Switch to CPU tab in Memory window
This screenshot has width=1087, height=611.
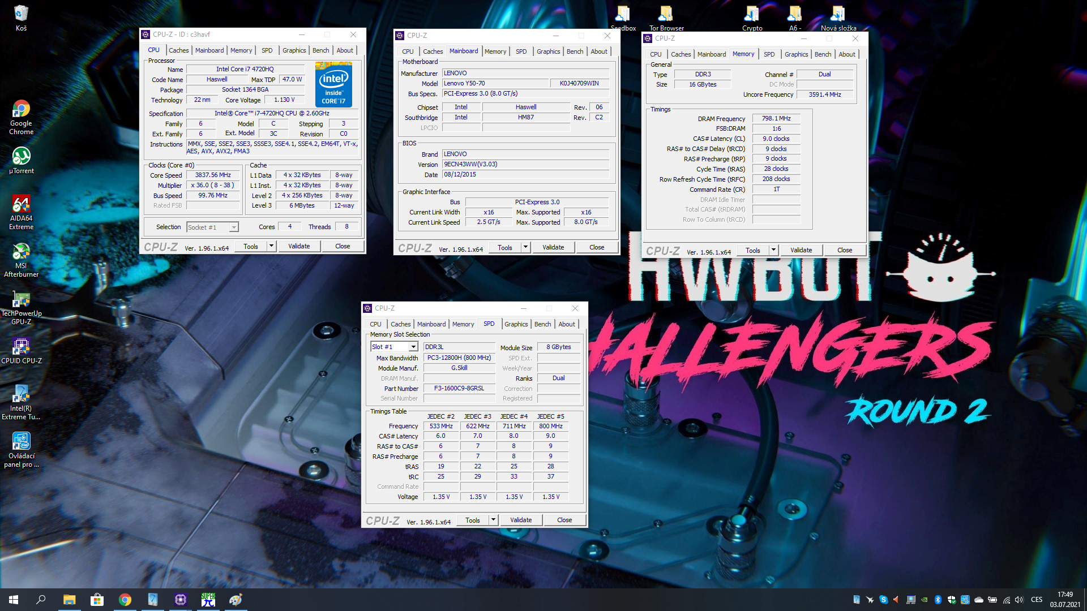pyautogui.click(x=656, y=54)
